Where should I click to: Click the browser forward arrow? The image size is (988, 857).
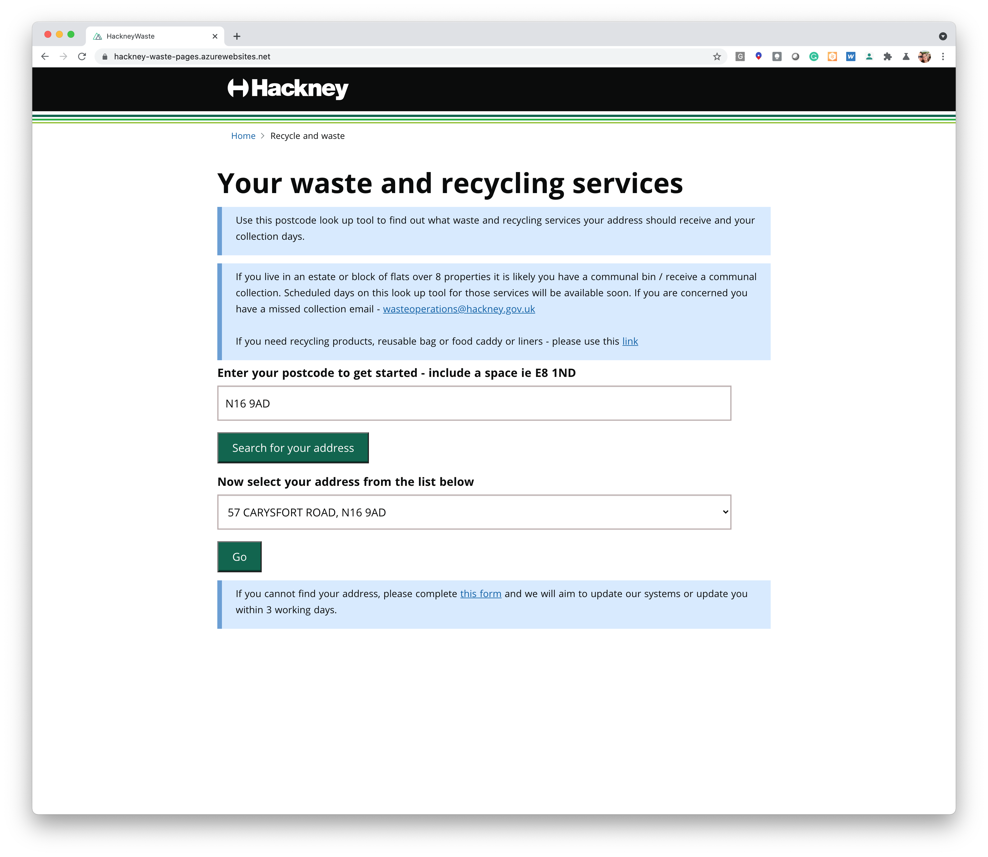pyautogui.click(x=64, y=56)
